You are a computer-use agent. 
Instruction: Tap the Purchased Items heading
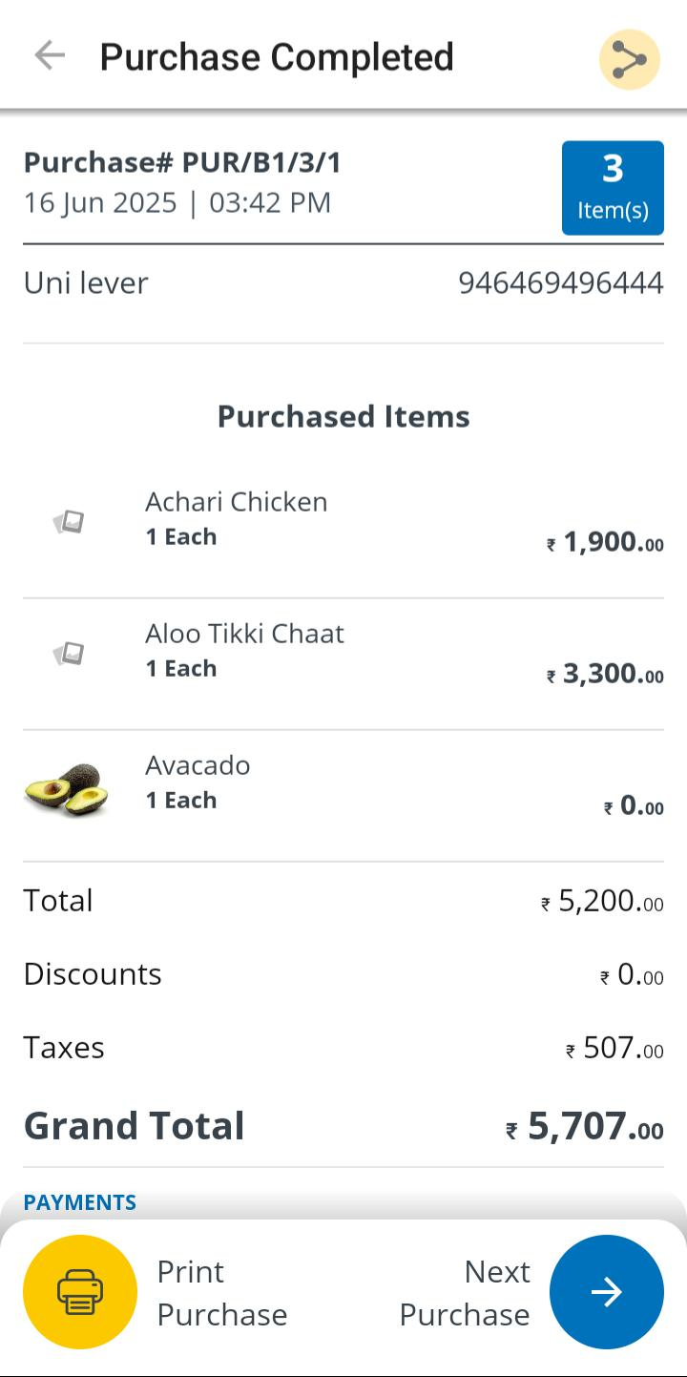pos(343,416)
